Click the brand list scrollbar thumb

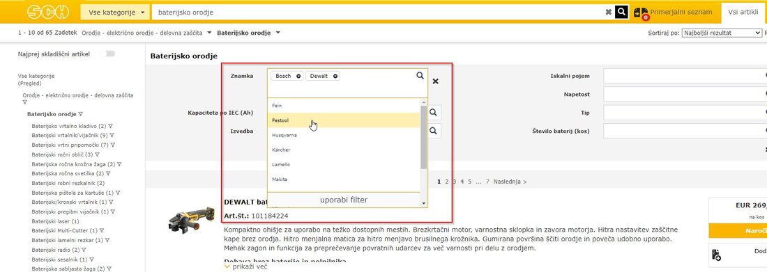coord(424,137)
